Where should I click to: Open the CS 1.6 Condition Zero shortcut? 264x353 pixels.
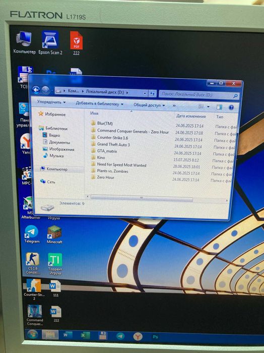tap(33, 263)
